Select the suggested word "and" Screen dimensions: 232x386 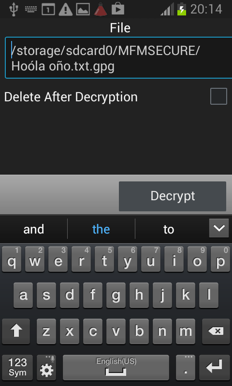(34, 229)
